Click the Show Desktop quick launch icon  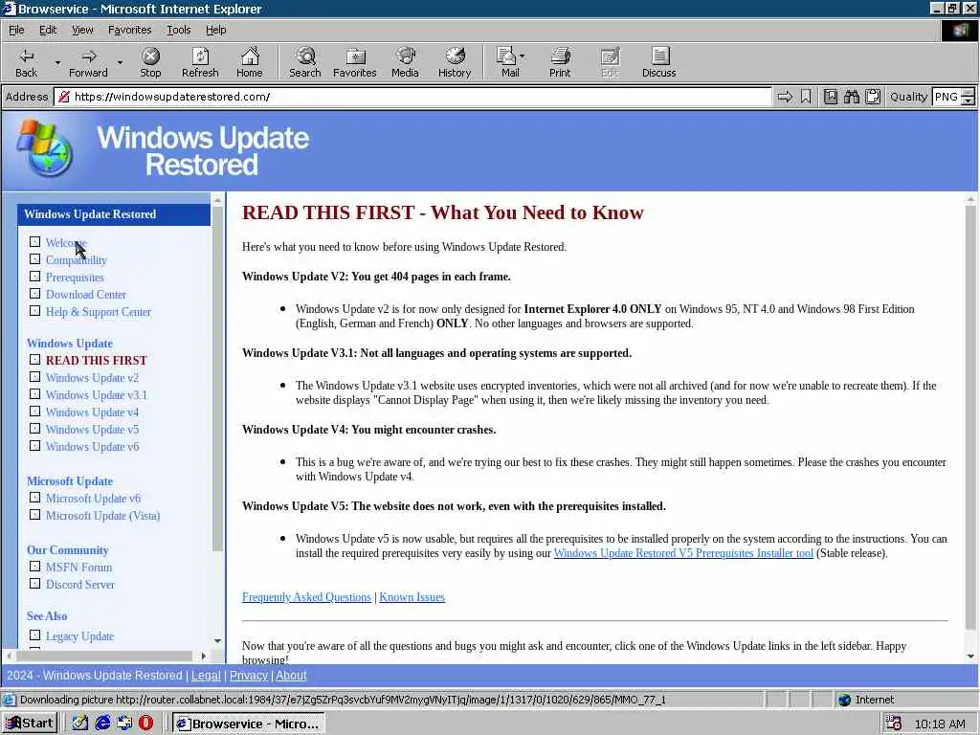(80, 724)
